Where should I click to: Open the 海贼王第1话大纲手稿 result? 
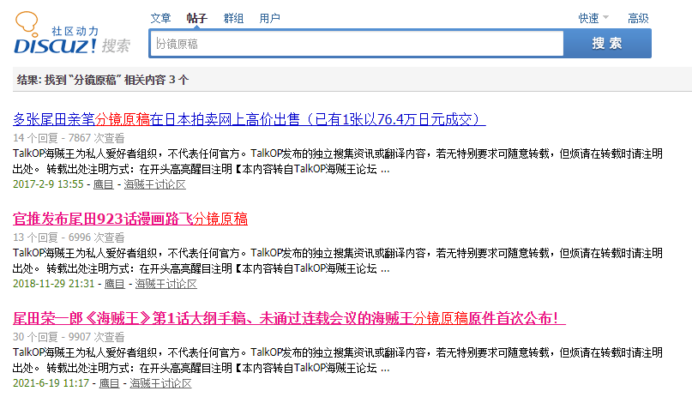(x=289, y=318)
